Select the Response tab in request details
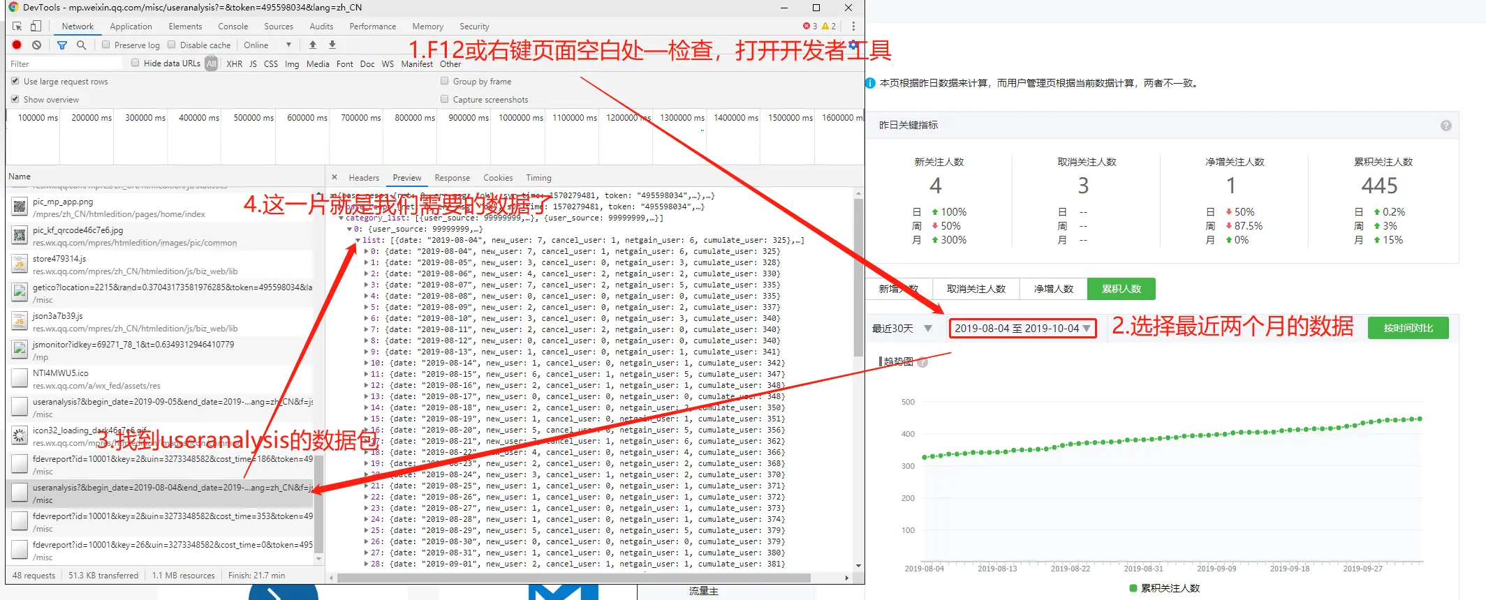 (452, 178)
